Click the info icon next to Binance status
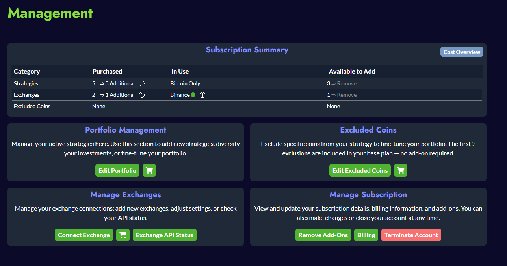The height and width of the screenshot is (266, 507). coord(202,95)
